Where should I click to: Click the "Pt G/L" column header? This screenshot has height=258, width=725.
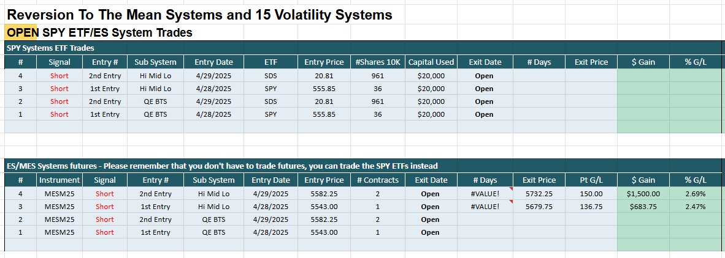tap(590, 180)
